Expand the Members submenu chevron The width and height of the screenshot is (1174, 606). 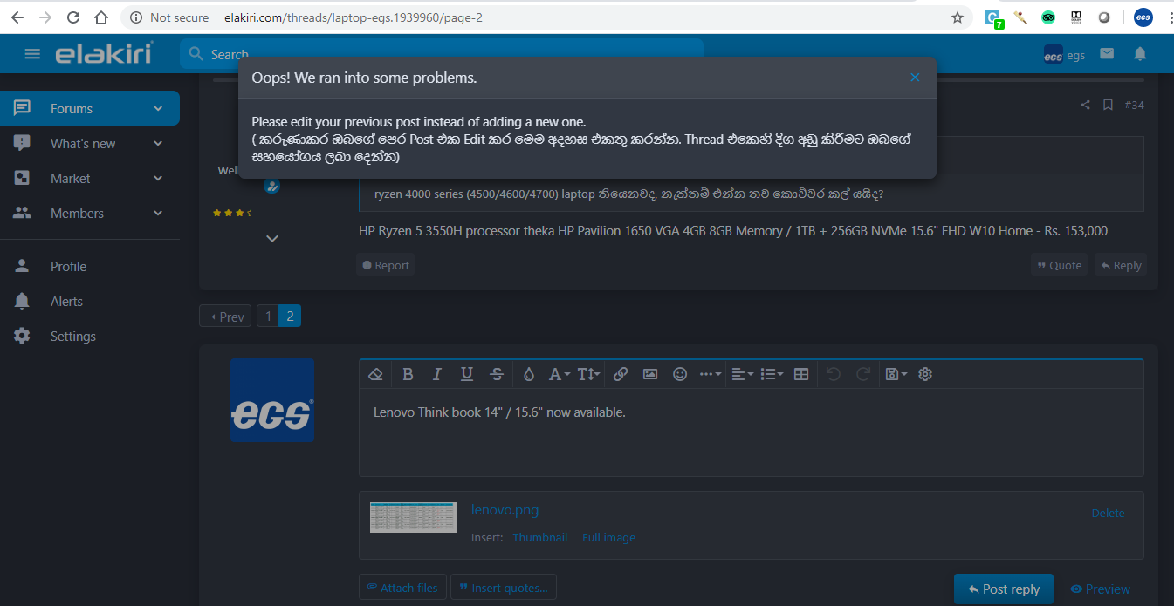click(x=158, y=214)
